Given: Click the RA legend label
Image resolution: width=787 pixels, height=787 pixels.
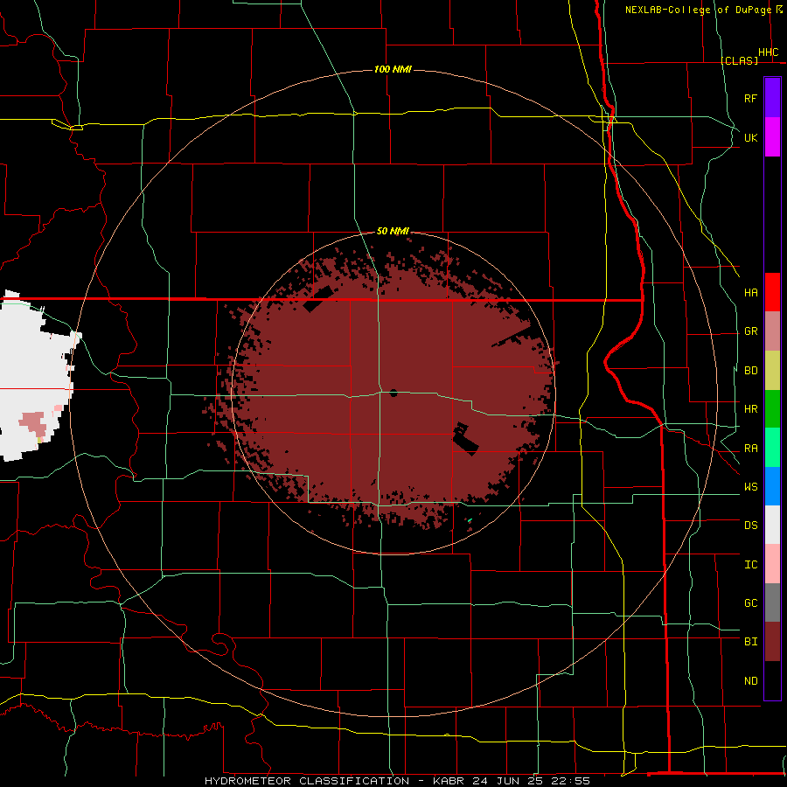Looking at the screenshot, I should [750, 449].
